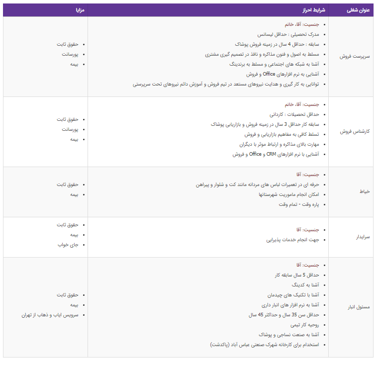Select the job title 'مسئول انبار'
Image resolution: width=381 pixels, height=366 pixels.
click(x=359, y=307)
